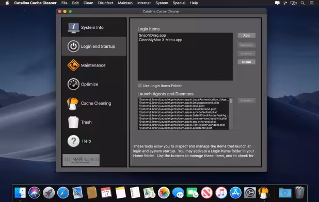Open iTunes music note in Dock

tap(221, 192)
